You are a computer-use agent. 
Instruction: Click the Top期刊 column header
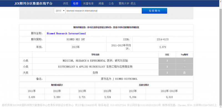click(x=184, y=55)
